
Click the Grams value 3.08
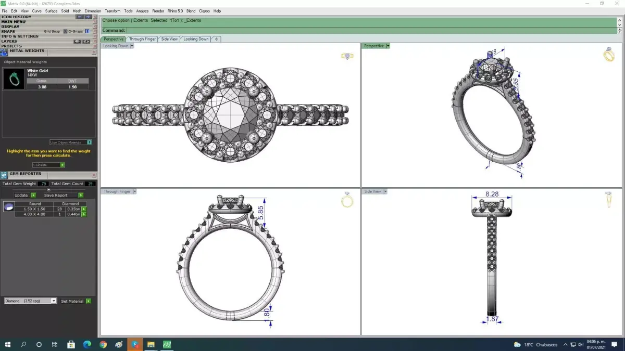42,87
